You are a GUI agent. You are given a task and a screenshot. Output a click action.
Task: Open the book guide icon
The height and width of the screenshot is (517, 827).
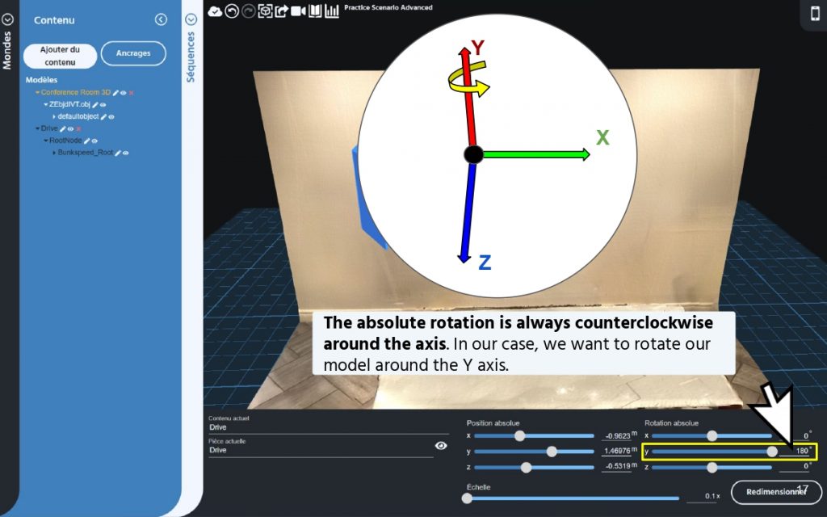point(315,11)
